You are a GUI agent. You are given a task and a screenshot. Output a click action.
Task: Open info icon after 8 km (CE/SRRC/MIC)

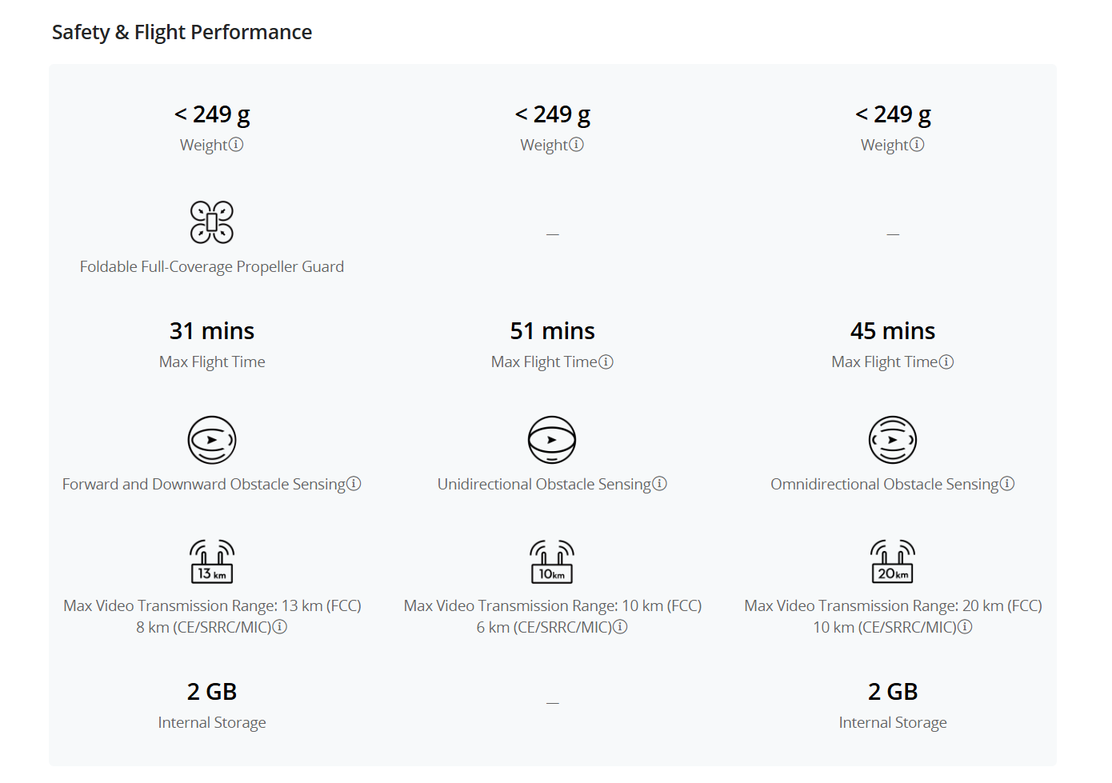280,627
